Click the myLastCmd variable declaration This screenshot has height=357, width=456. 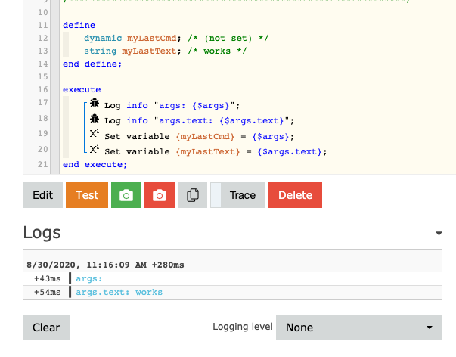tap(151, 38)
